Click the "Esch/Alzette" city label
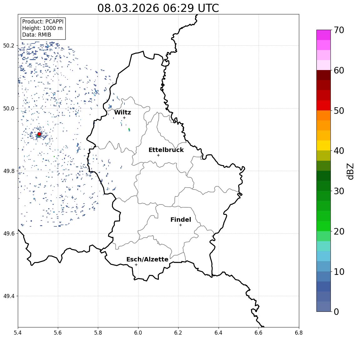The height and width of the screenshot is (339, 358). (147, 259)
